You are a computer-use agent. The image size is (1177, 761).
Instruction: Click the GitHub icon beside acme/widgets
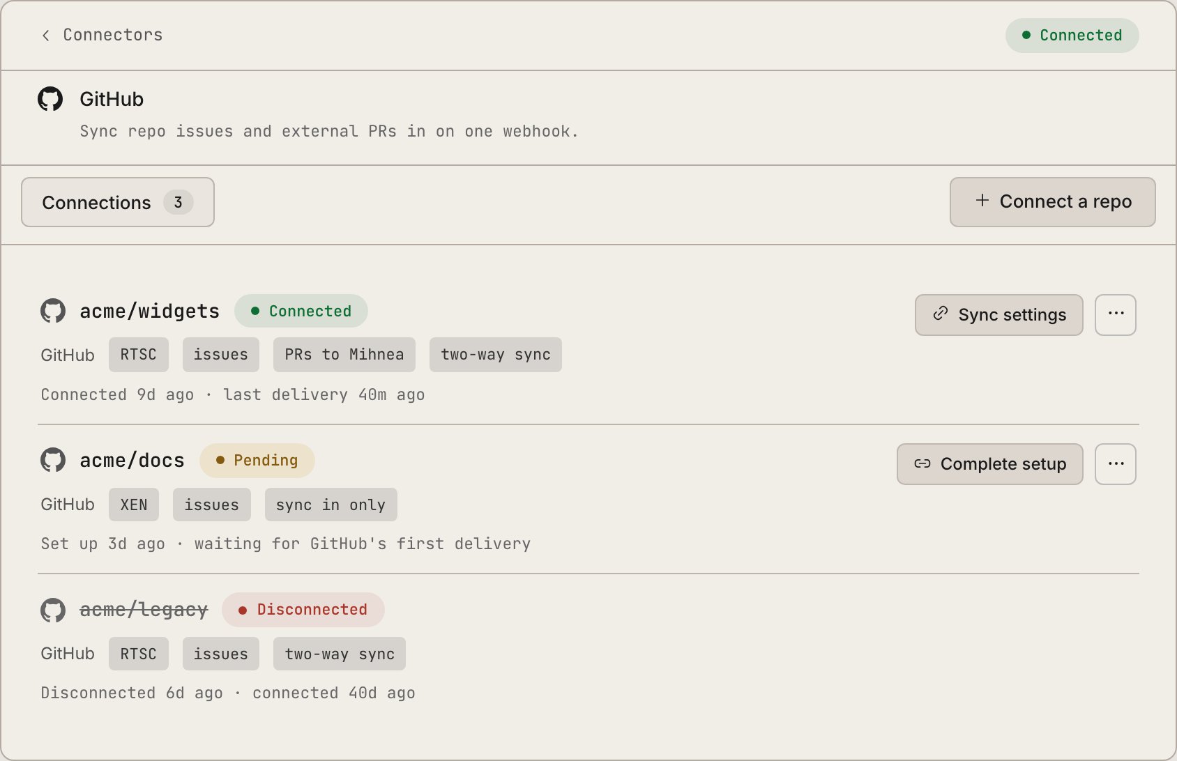(53, 311)
